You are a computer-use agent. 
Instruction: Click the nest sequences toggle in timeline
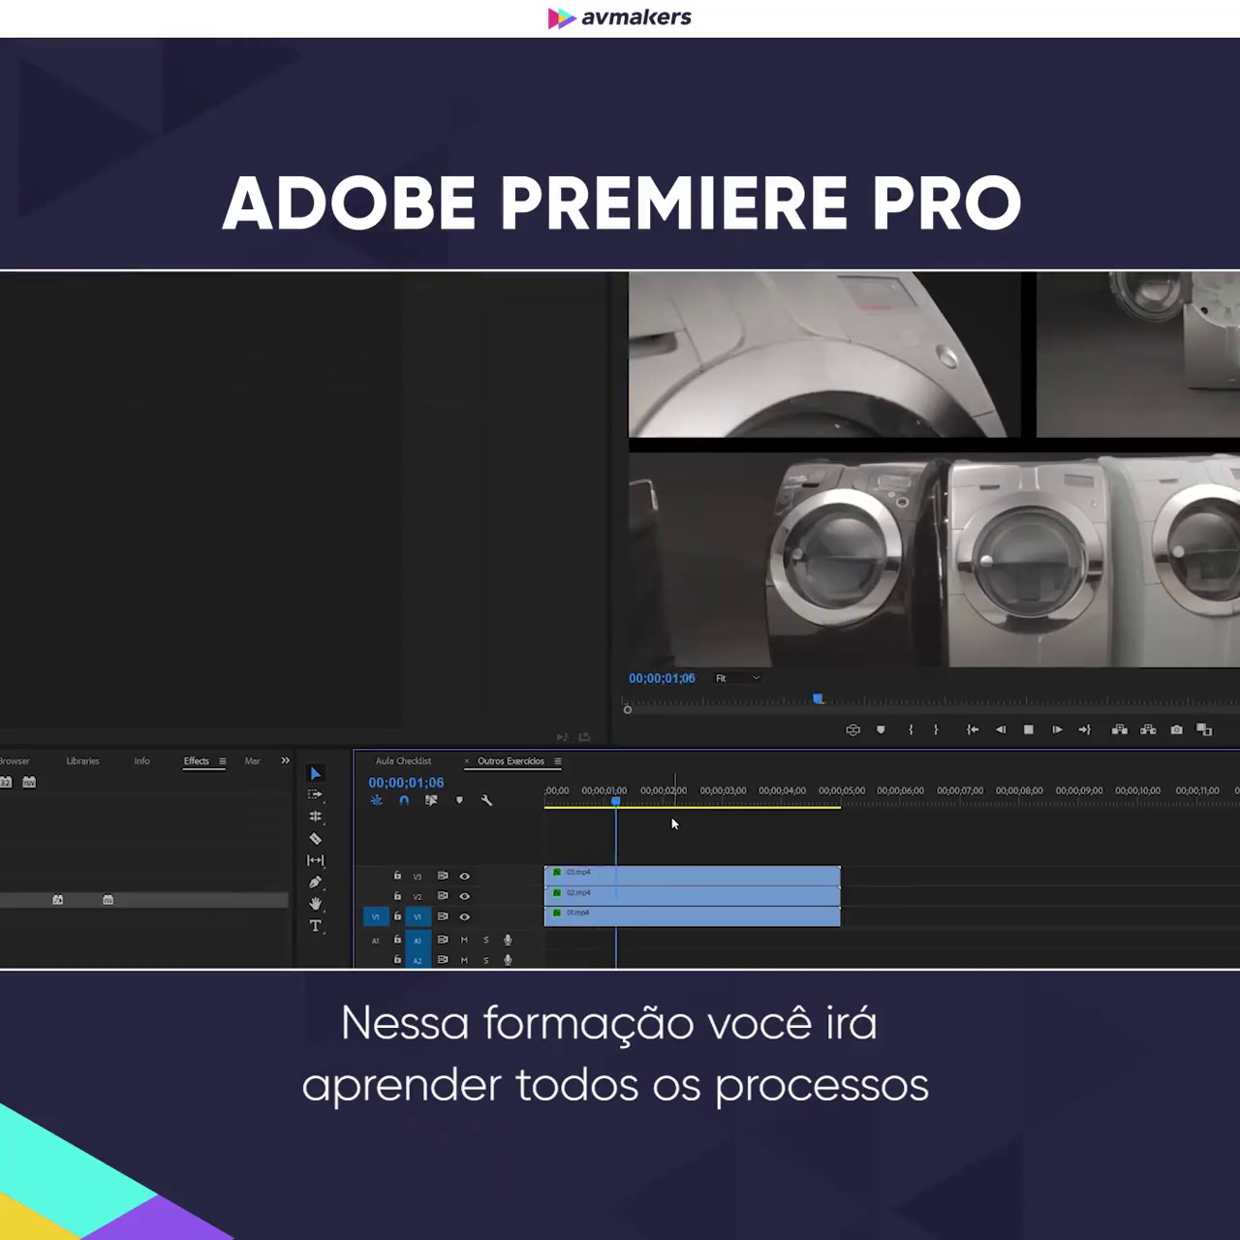(377, 800)
